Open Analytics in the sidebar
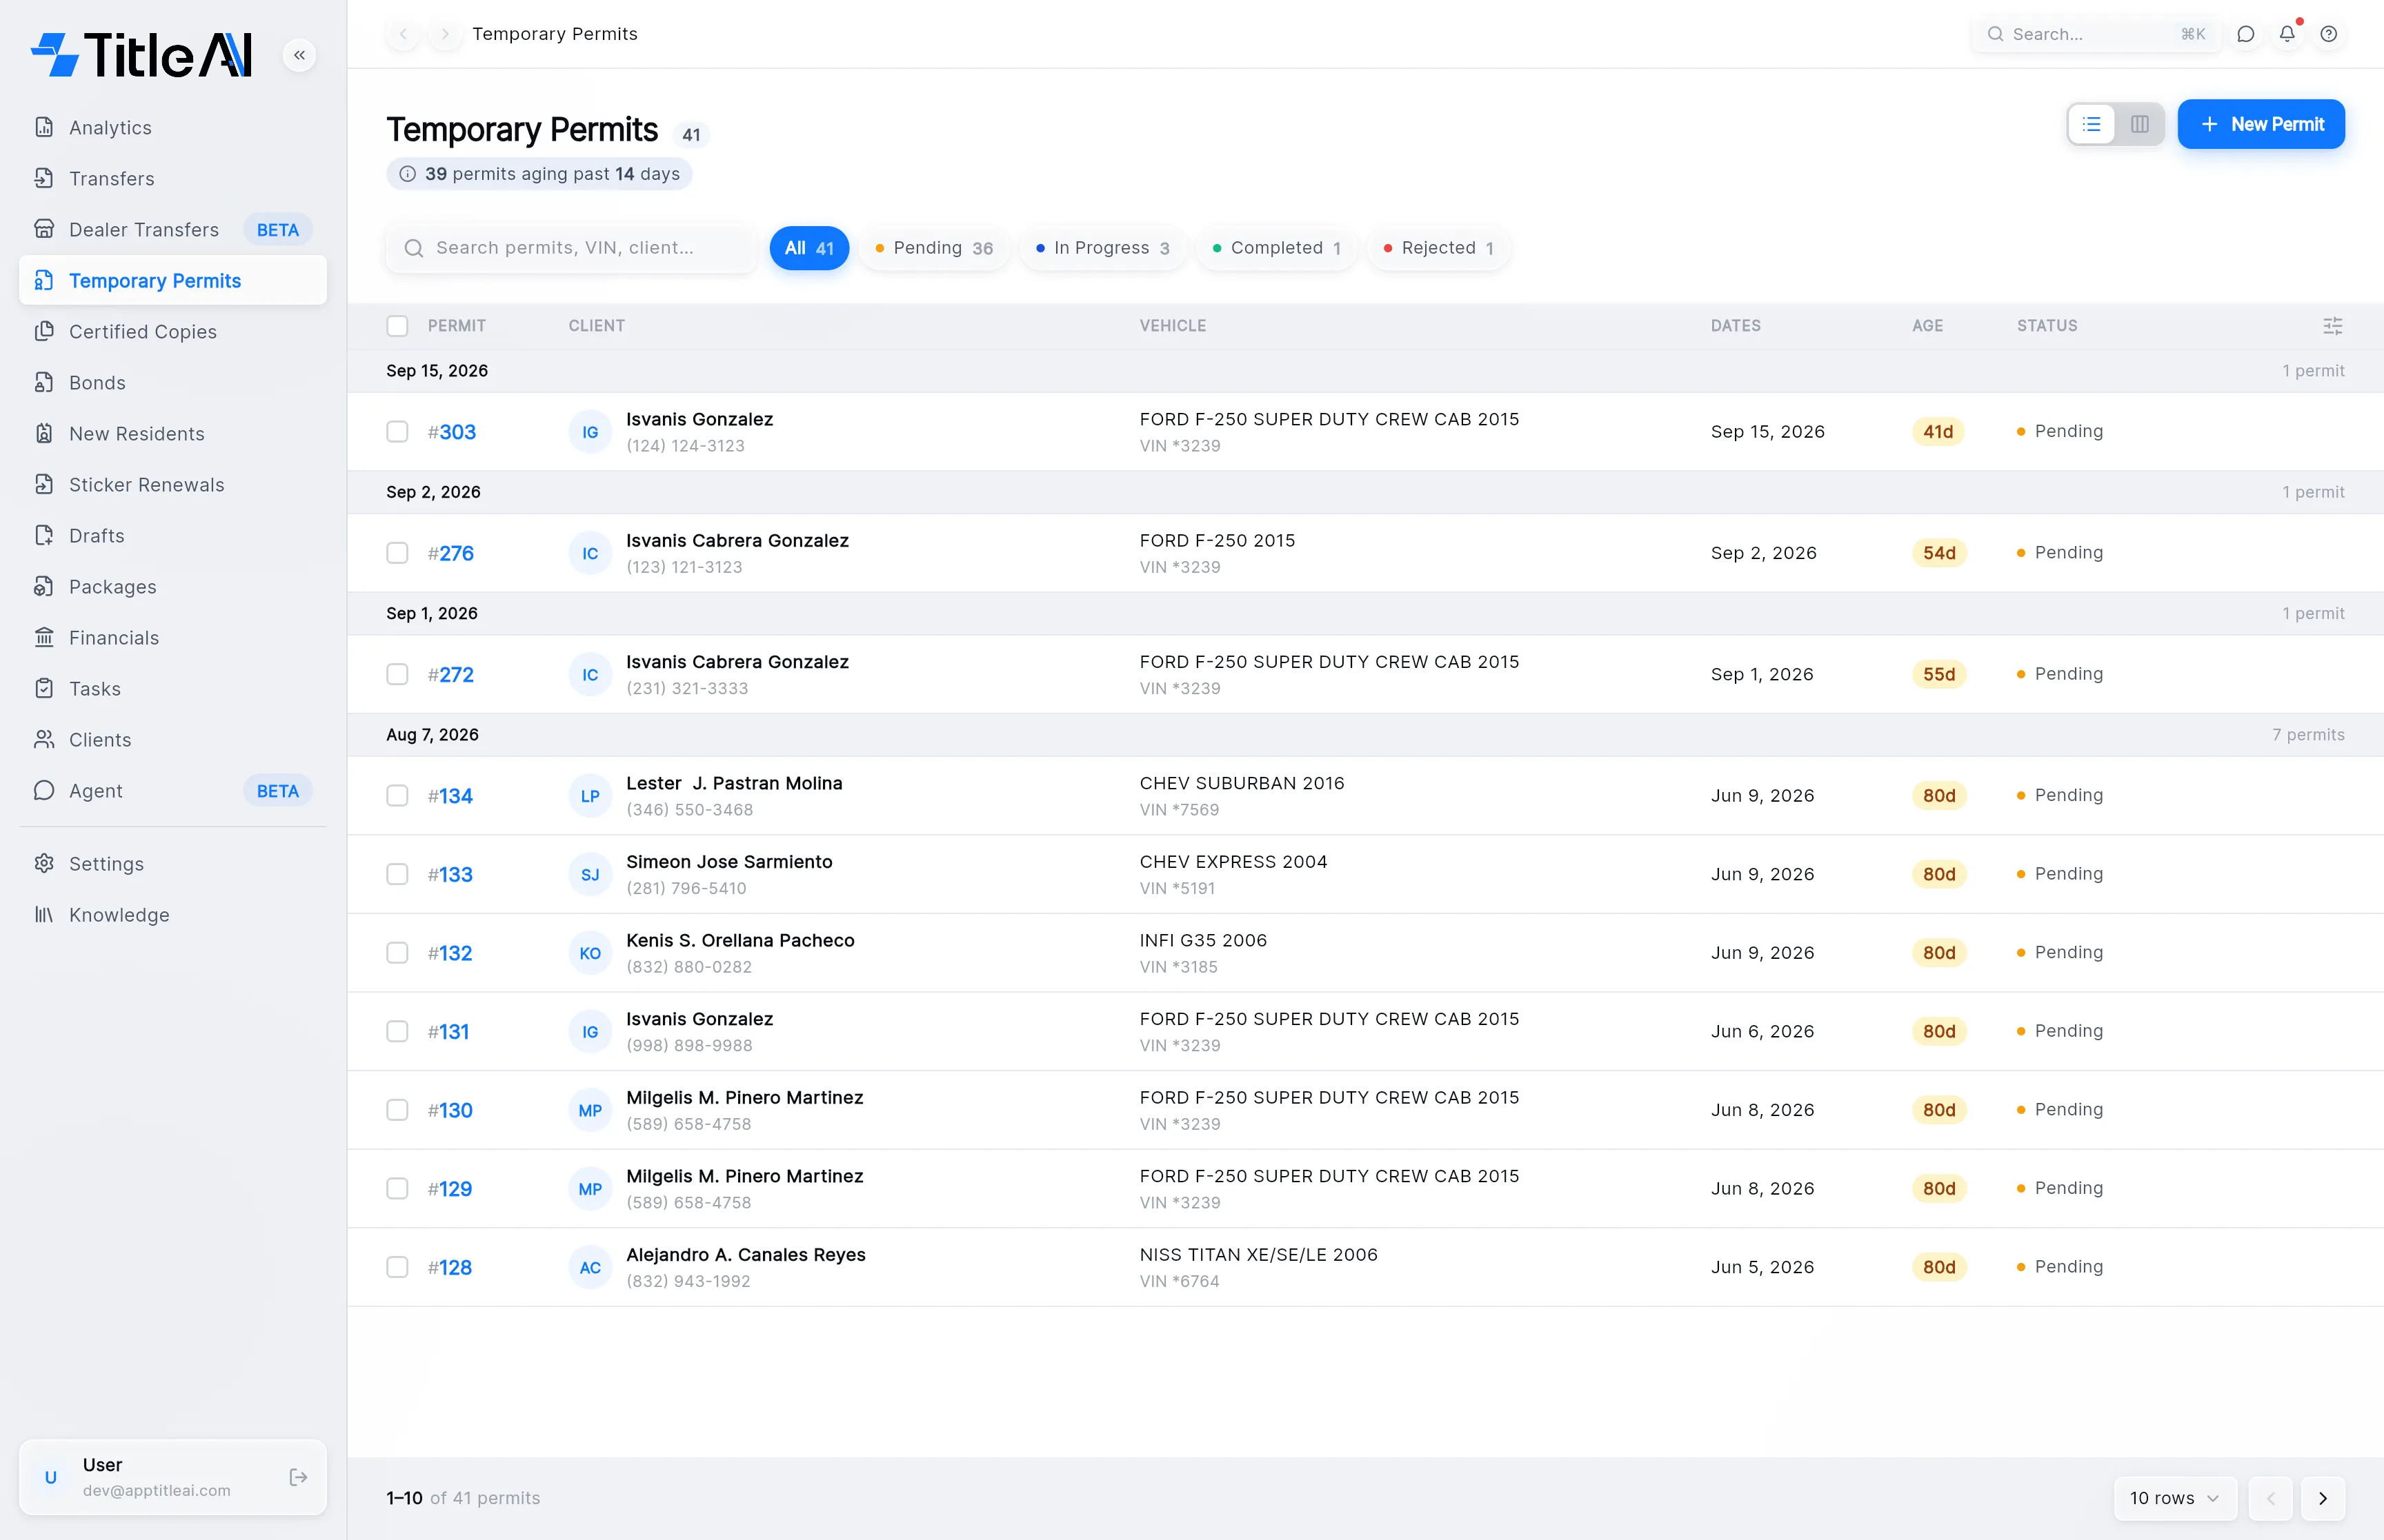 [172, 128]
